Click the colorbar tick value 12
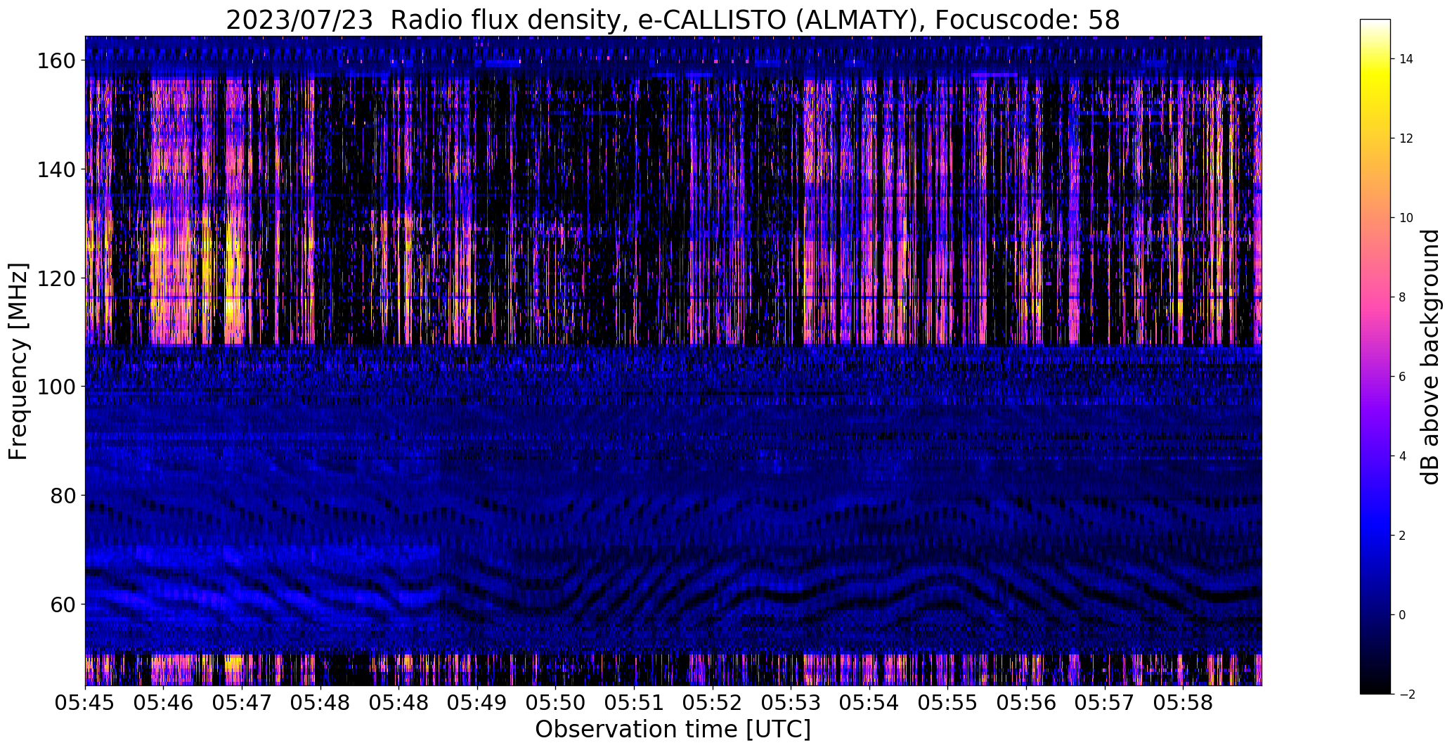The height and width of the screenshot is (750, 1452). pos(1406,139)
